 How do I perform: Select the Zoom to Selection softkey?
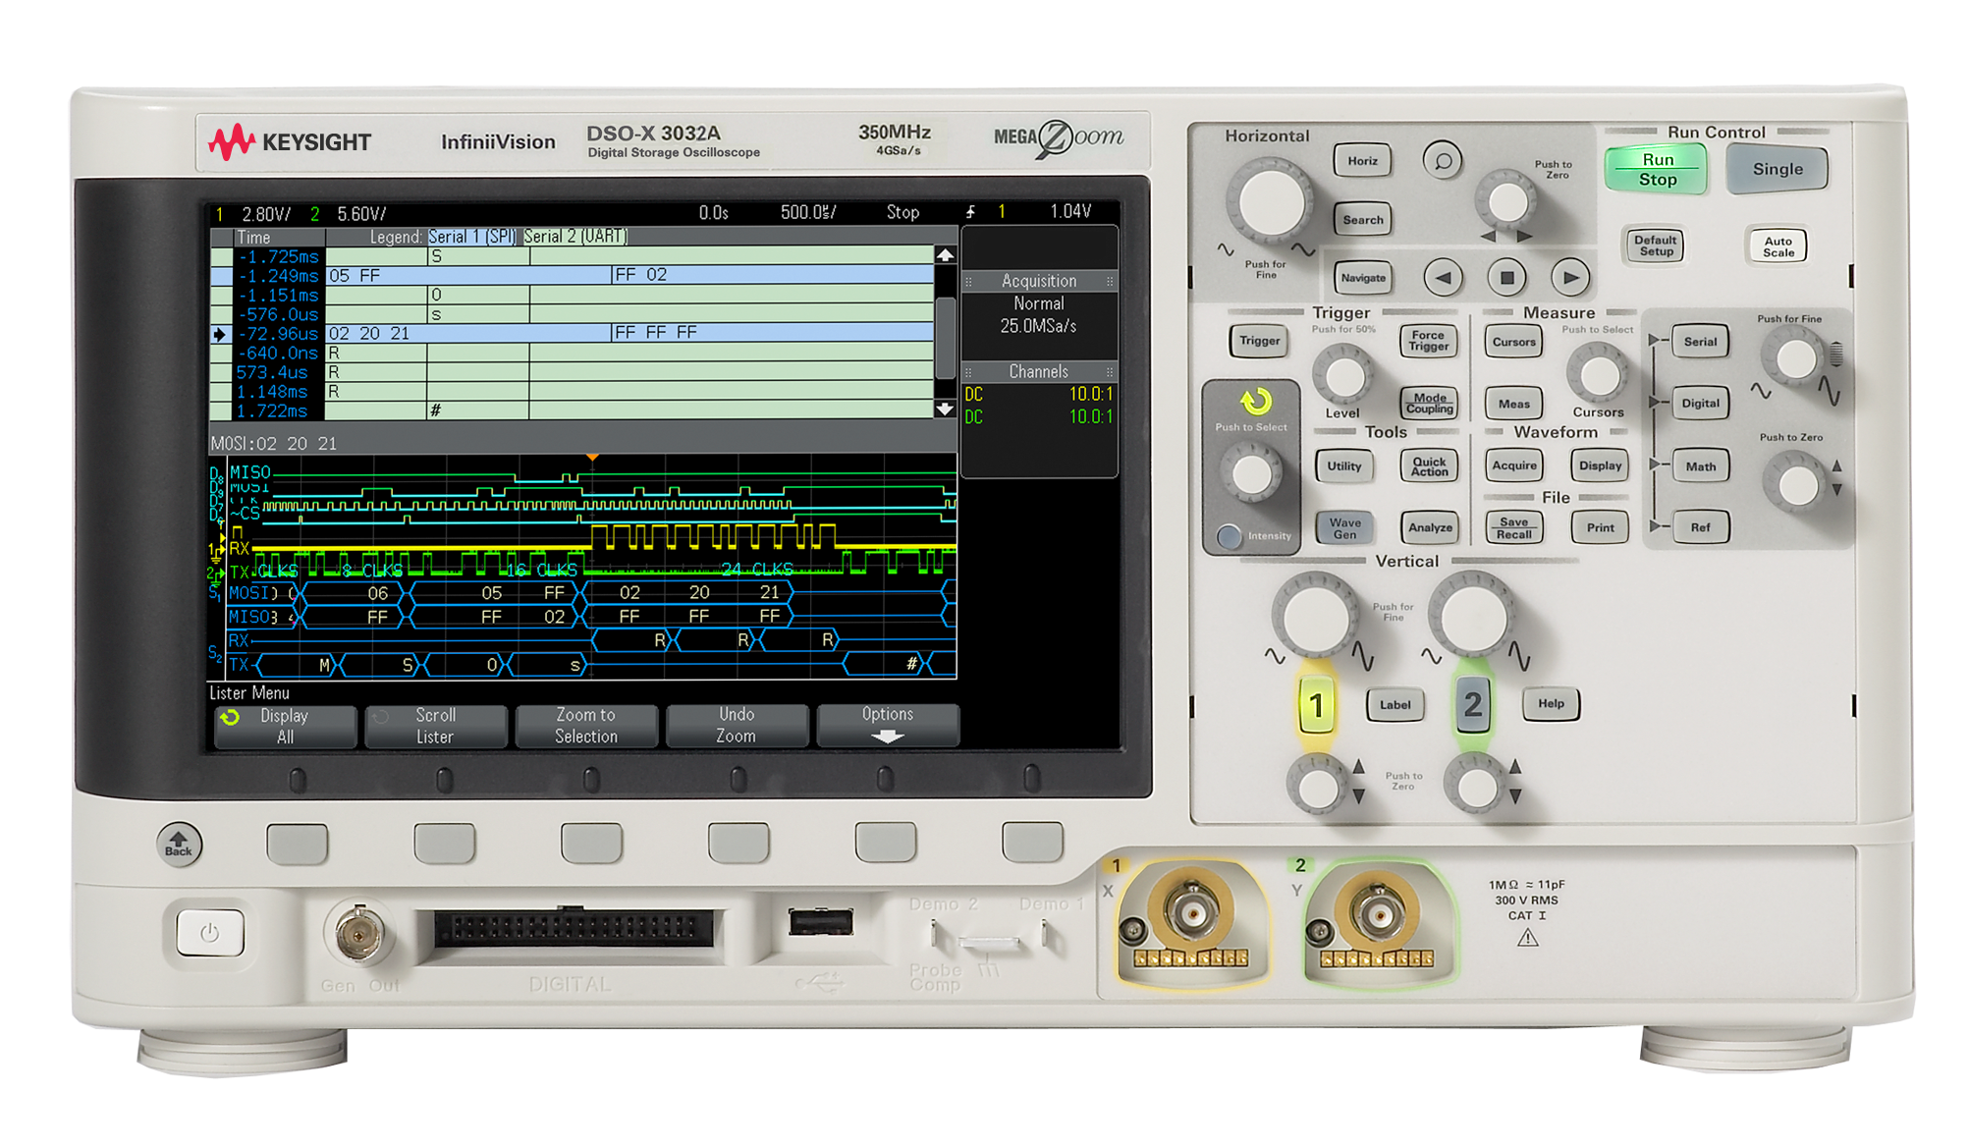click(x=586, y=725)
